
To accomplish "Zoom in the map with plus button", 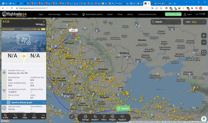I will 204,36.
